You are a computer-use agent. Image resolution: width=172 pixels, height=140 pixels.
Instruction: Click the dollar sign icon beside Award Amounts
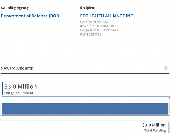pos(2,68)
